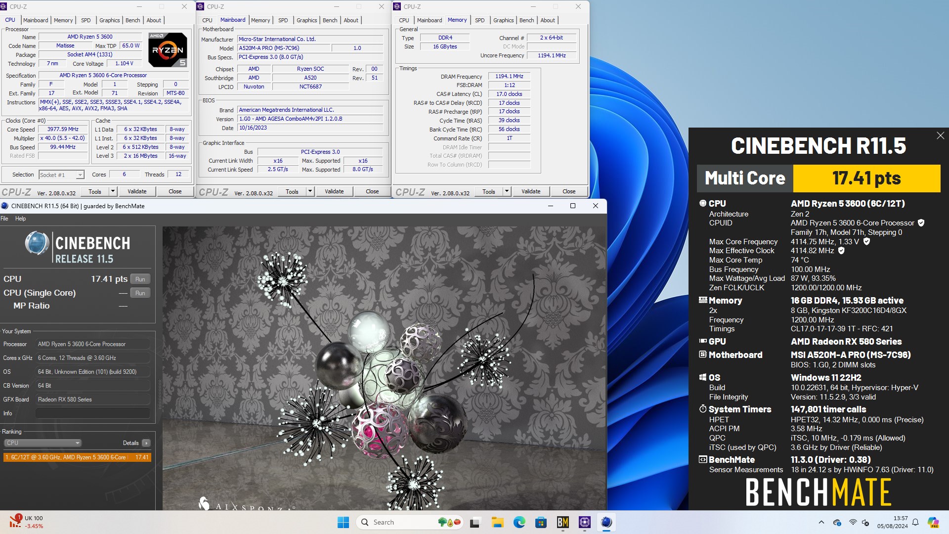Click BenchMate Memory section icon

703,300
